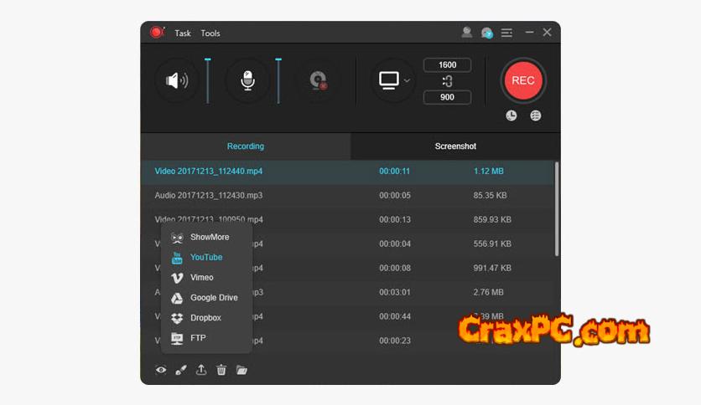The height and width of the screenshot is (405, 701).
Task: Open the hamburger settings menu icon
Action: [506, 33]
